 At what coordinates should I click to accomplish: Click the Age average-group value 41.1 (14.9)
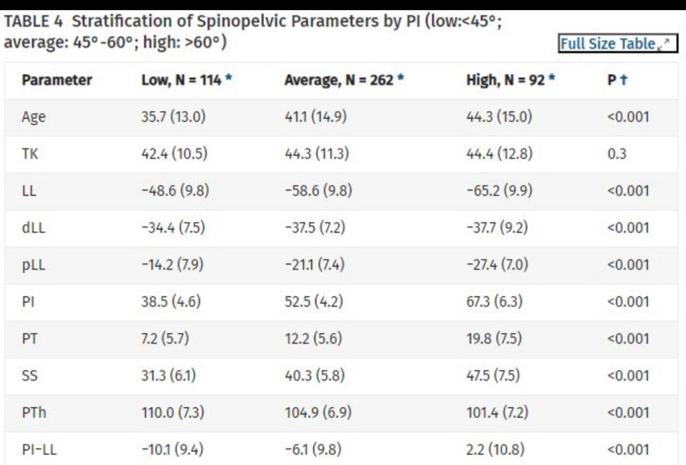coord(316,117)
